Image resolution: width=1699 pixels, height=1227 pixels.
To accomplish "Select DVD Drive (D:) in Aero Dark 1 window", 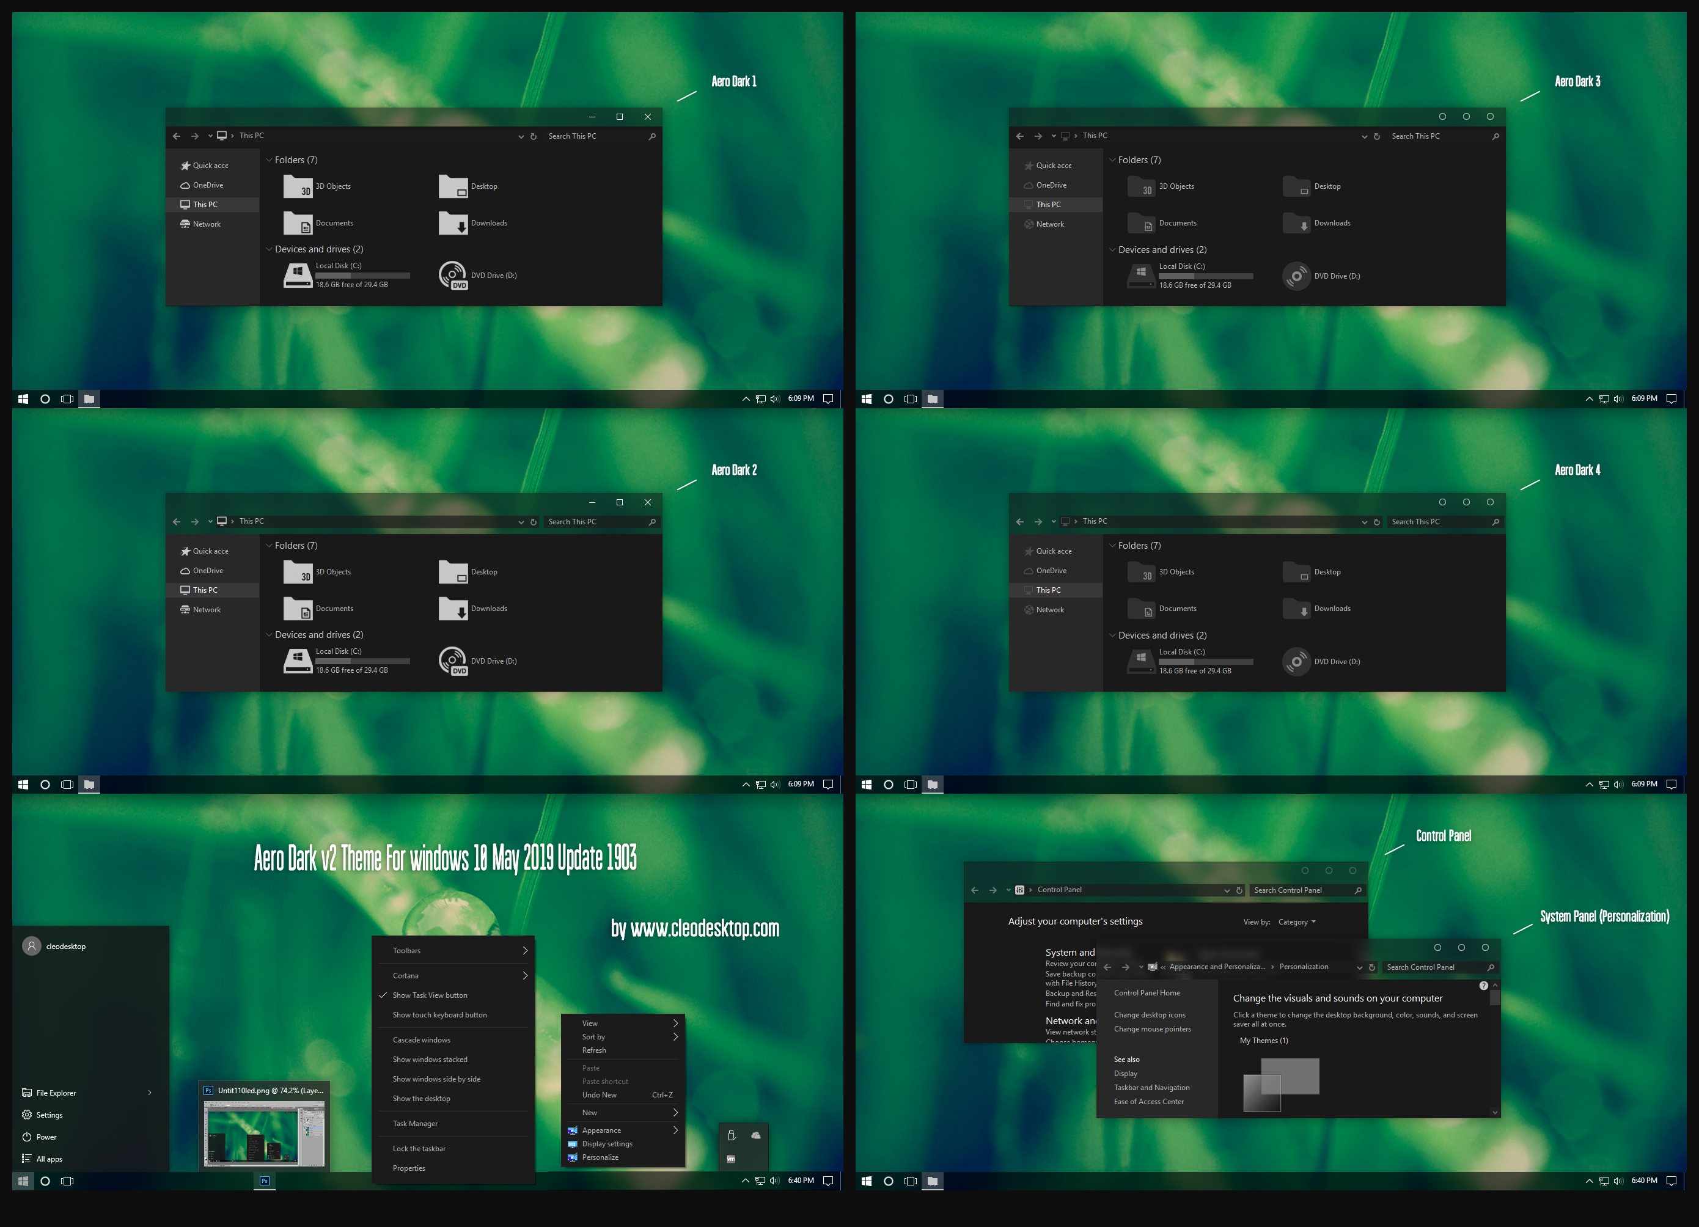I will tap(477, 276).
